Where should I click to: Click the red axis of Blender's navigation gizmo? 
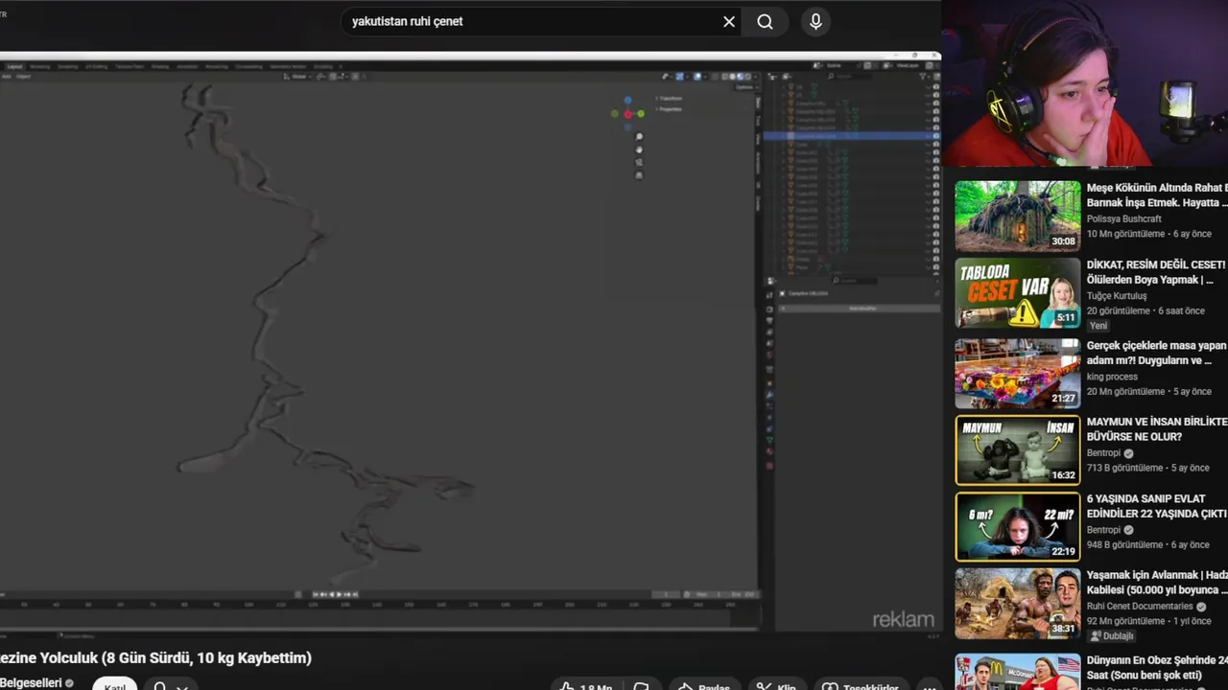coord(628,114)
